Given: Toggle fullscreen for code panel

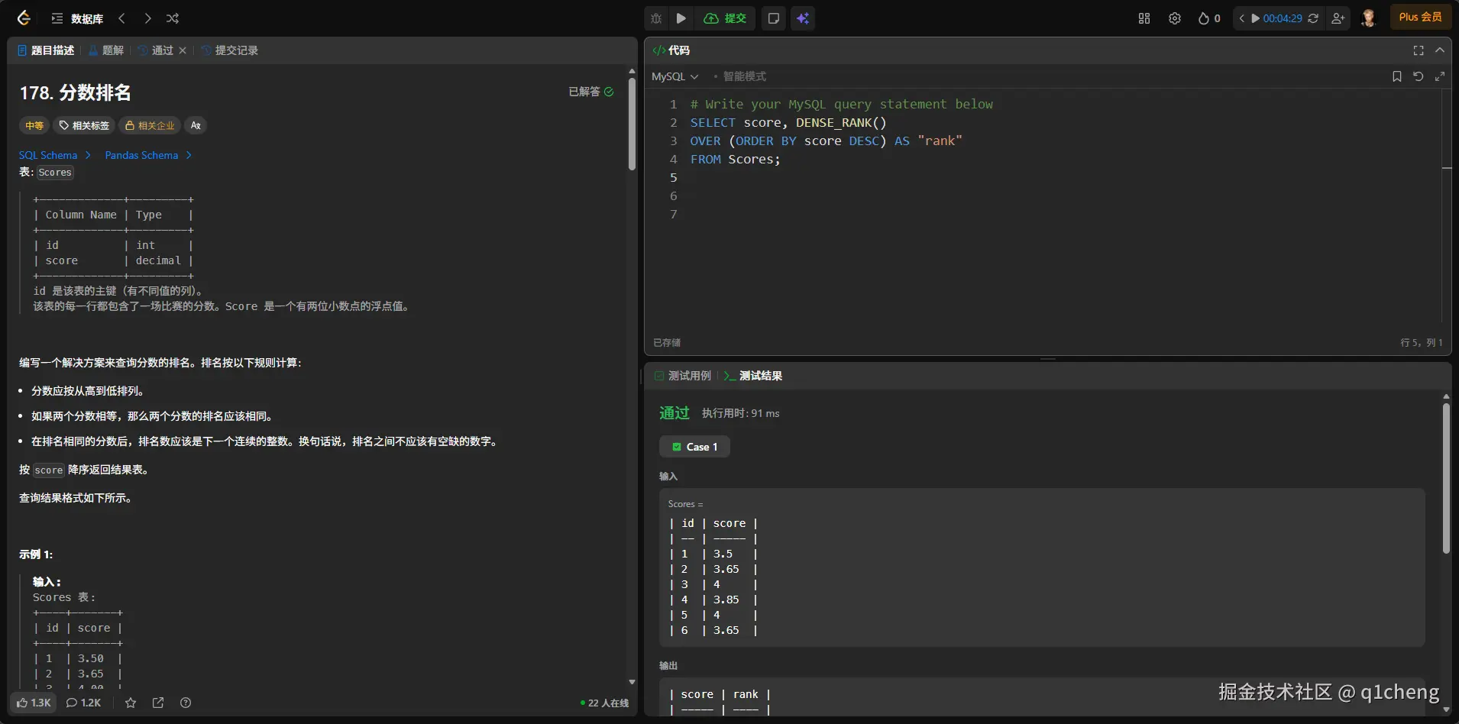Looking at the screenshot, I should click(1419, 50).
